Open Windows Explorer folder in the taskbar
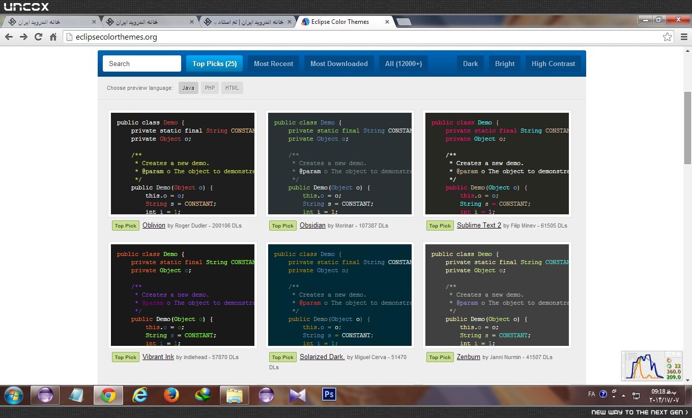This screenshot has width=692, height=418. (x=234, y=395)
